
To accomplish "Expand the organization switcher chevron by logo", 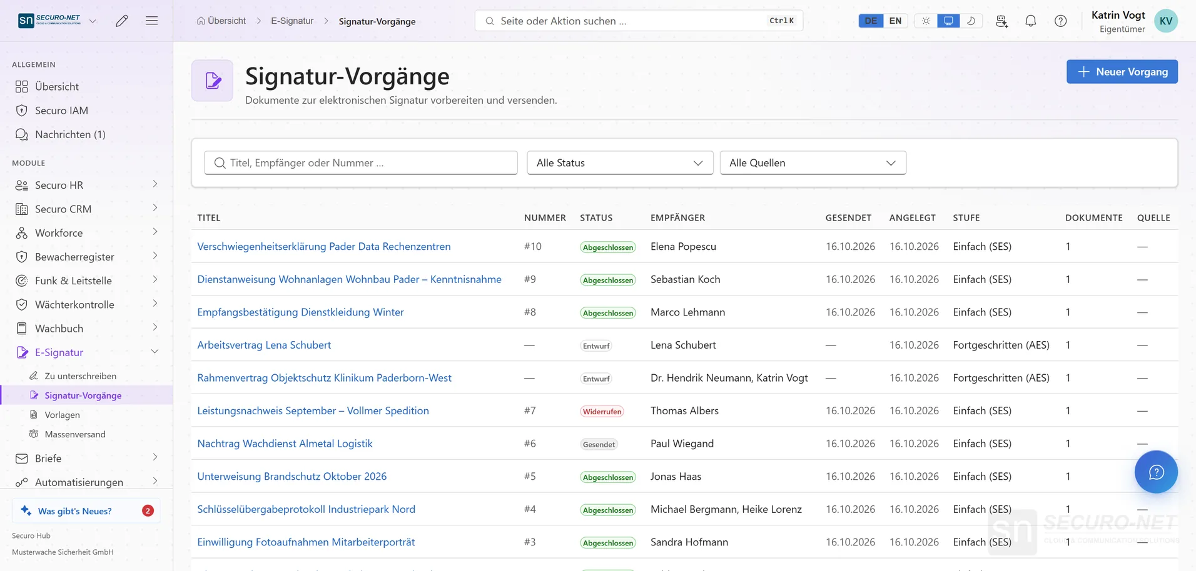I will pyautogui.click(x=93, y=21).
